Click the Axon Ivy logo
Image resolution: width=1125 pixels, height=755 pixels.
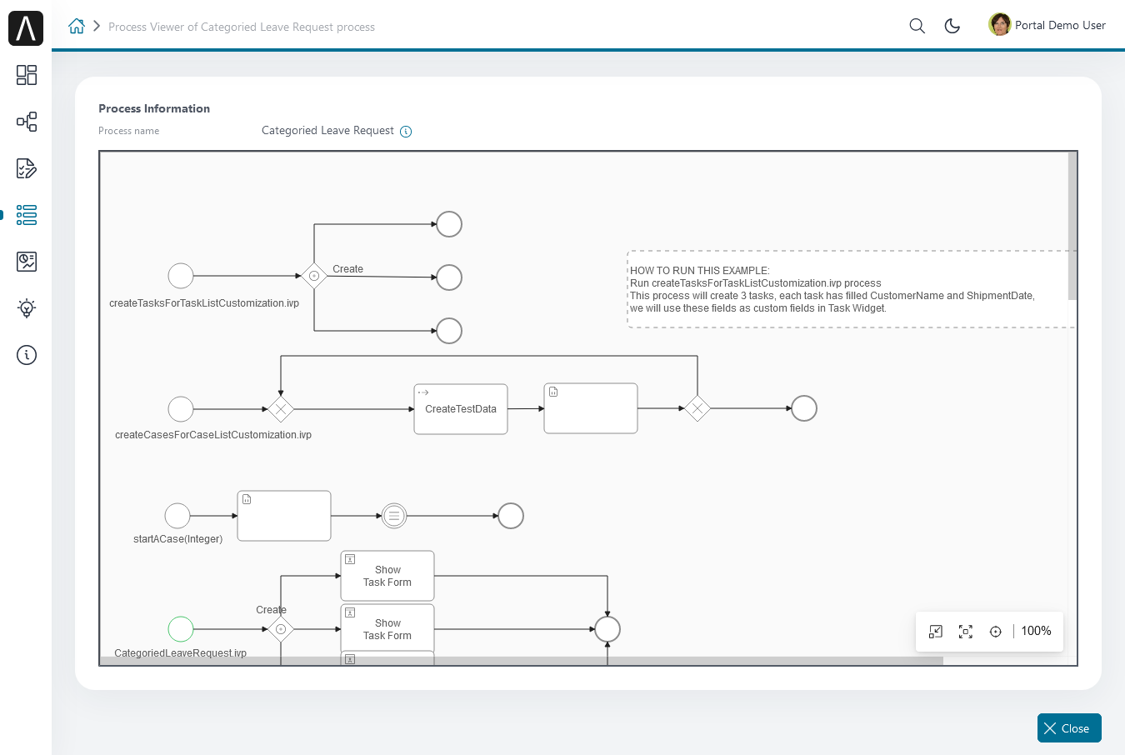tap(26, 28)
